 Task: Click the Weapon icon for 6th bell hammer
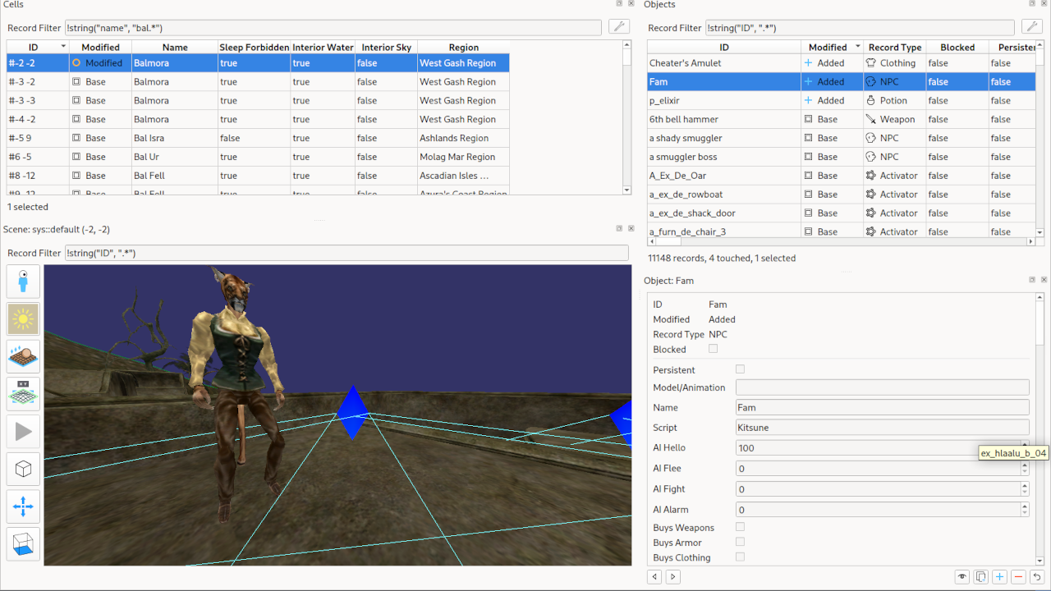871,119
